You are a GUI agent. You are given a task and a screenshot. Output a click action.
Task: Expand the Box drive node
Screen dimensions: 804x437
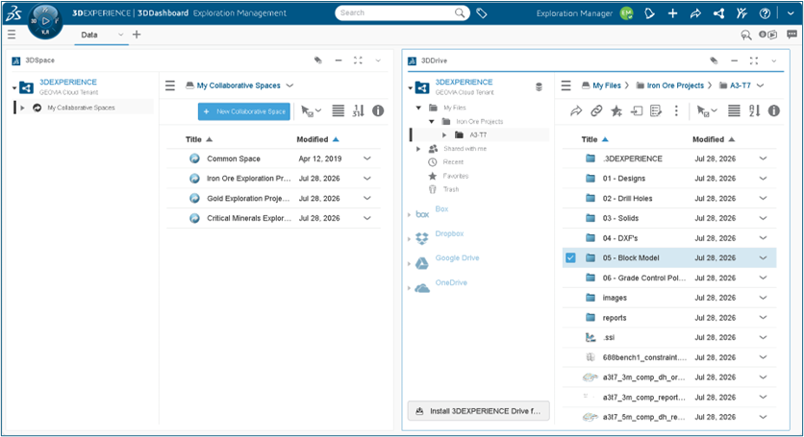point(409,214)
